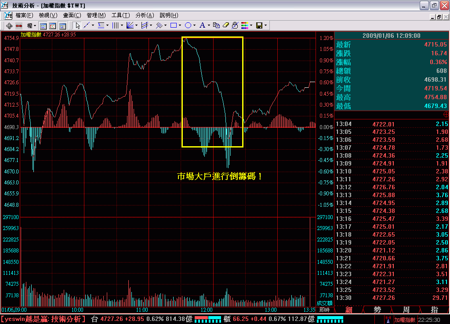This screenshot has height=324, width=450.
Task: Click the red crosshair icon in quote panel
Action: [446, 115]
